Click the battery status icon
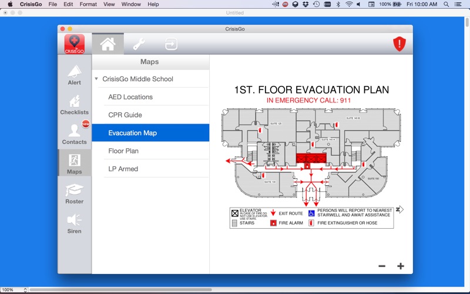This screenshot has height=294, width=470. [x=397, y=4]
